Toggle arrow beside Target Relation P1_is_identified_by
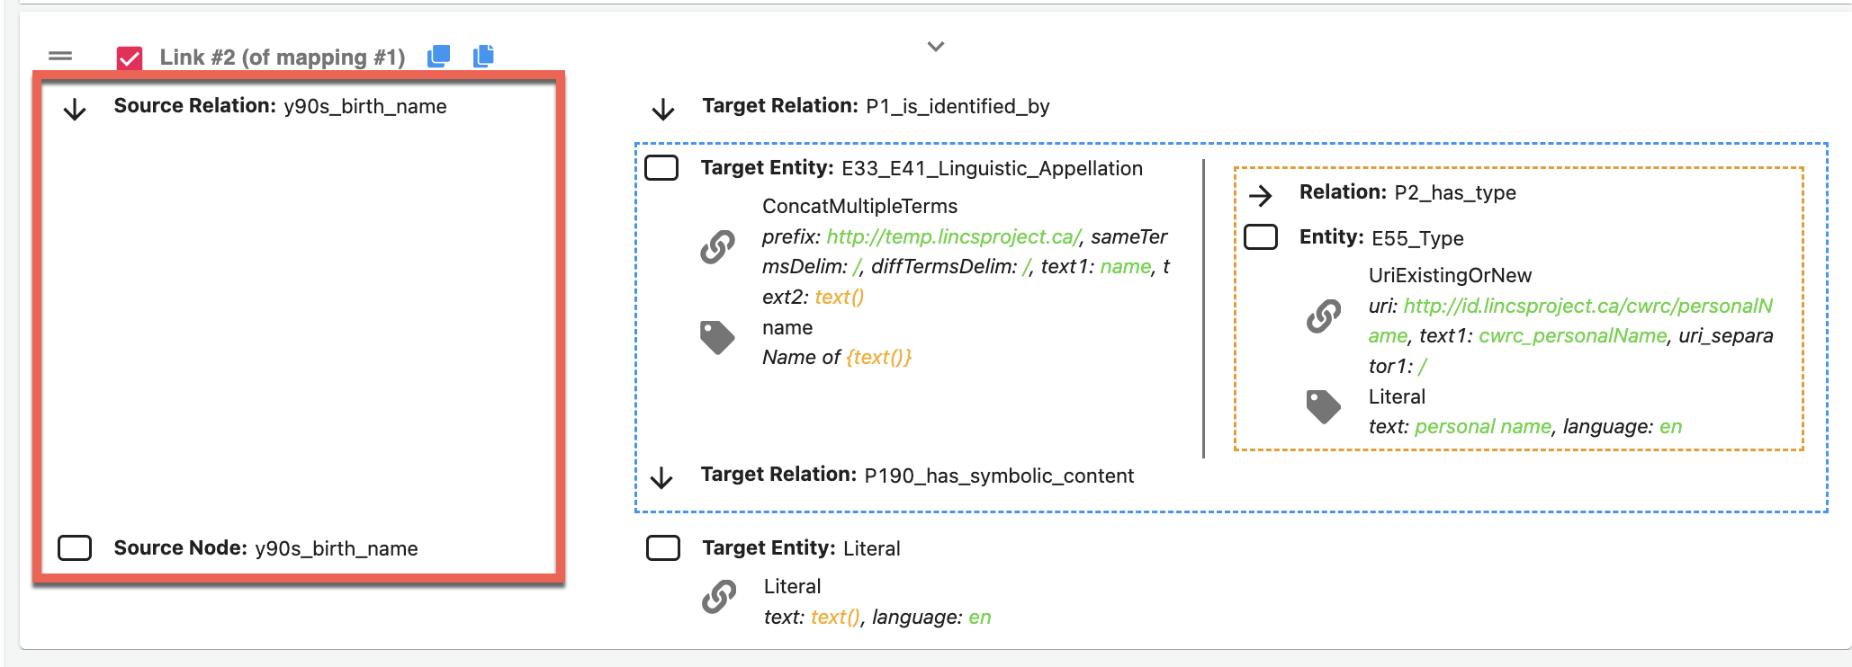 (663, 110)
